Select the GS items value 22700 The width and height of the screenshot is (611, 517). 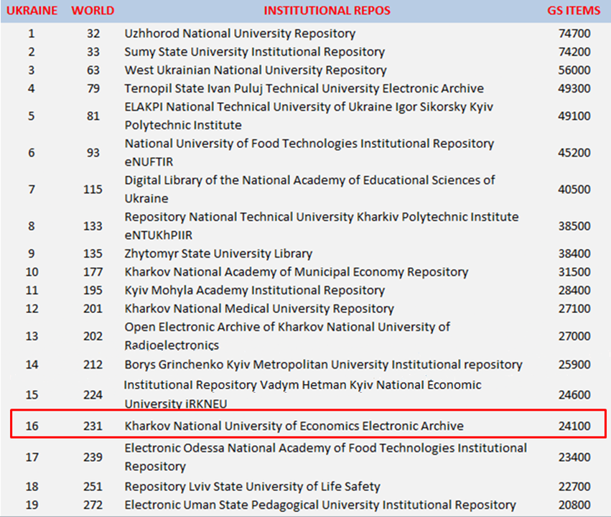click(x=574, y=487)
